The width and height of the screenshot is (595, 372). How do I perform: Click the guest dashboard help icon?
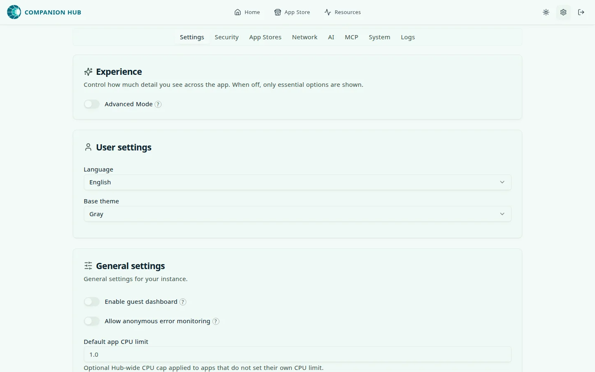183,302
